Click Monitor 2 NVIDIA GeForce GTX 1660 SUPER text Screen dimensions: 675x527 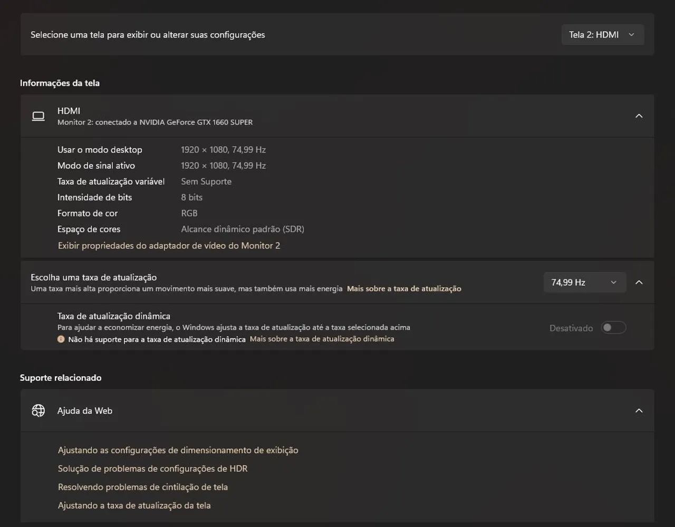(155, 122)
